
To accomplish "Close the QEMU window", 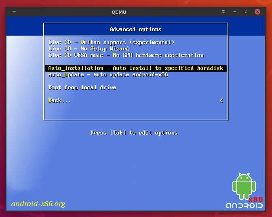I will [x=257, y=12].
